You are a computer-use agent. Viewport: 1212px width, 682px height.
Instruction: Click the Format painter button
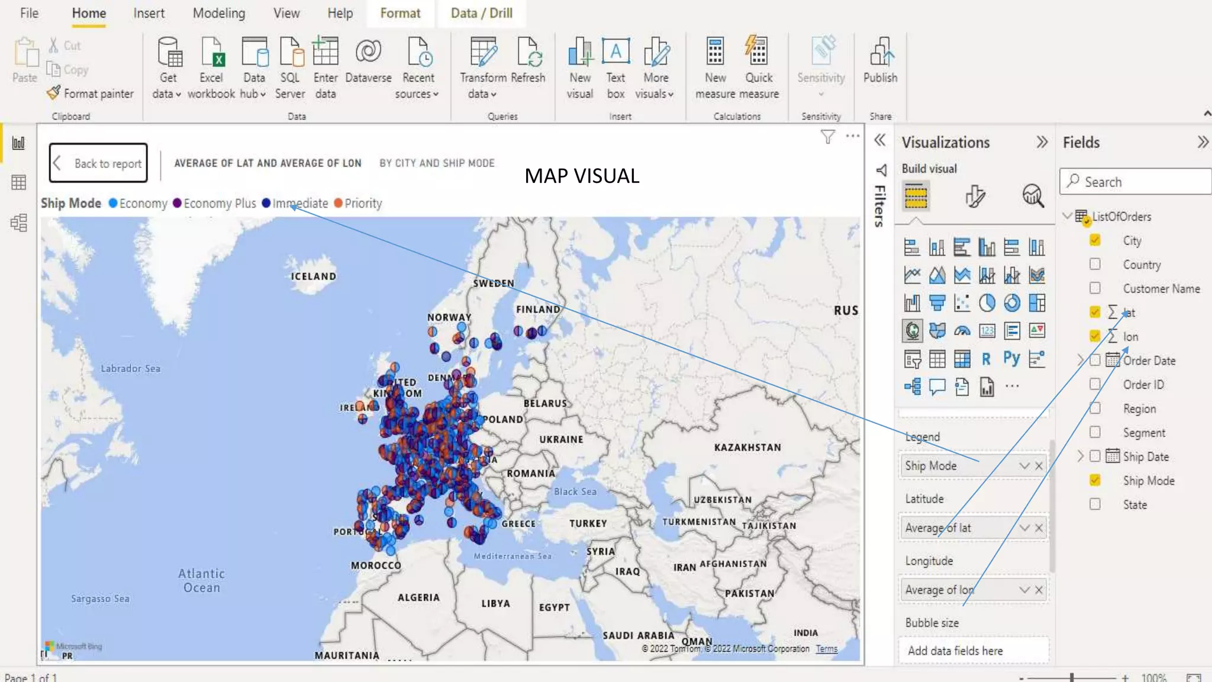coord(91,93)
